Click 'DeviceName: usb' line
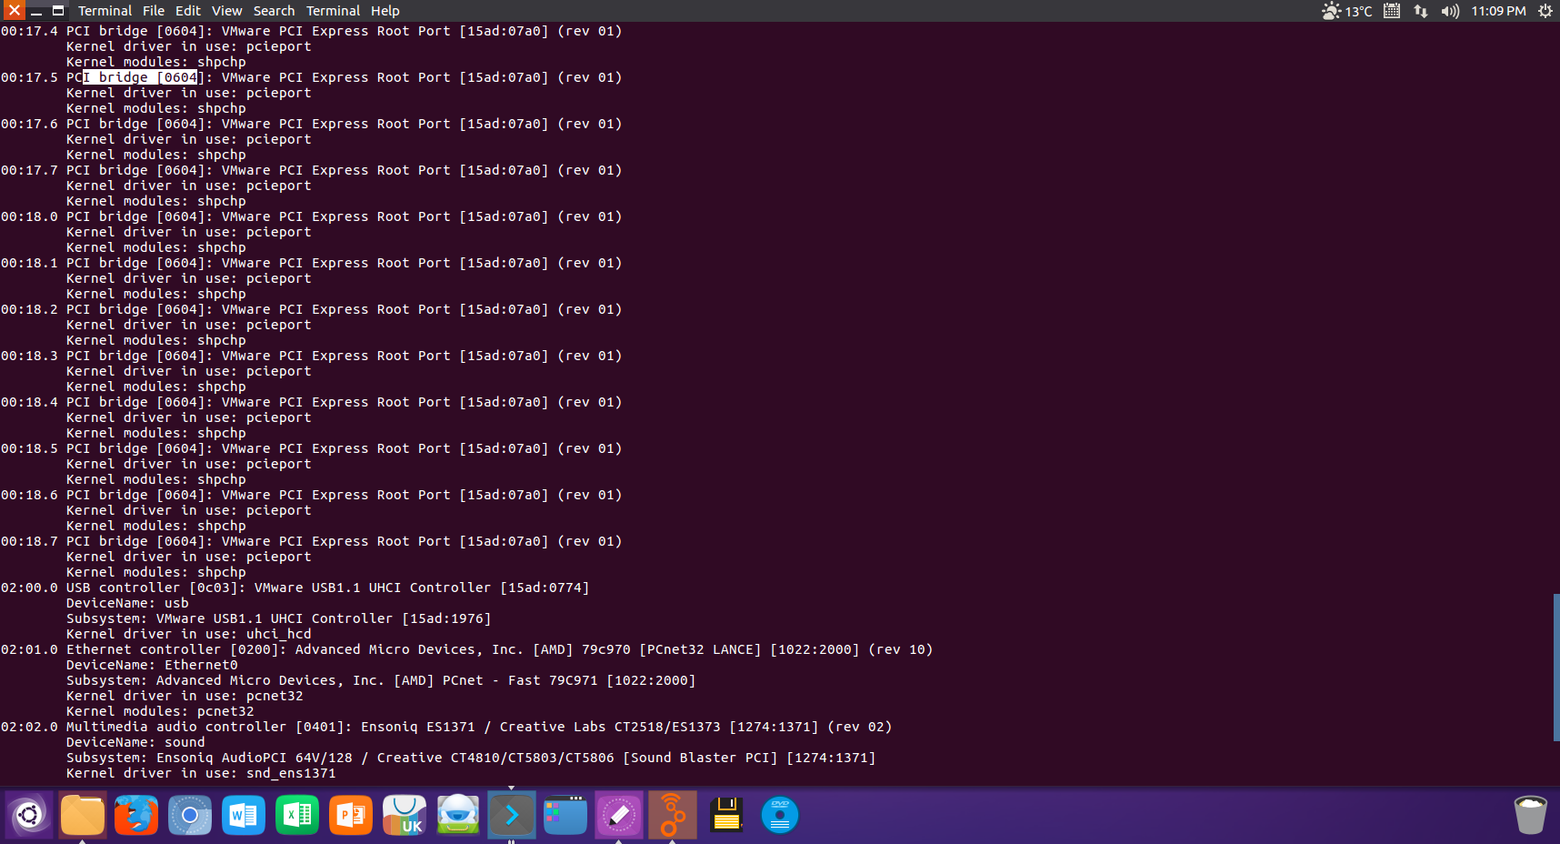 [127, 603]
